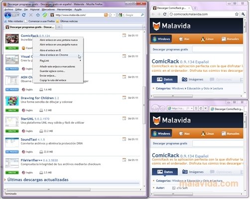Open Marcadores menu in Firefox
The width and height of the screenshot is (250, 199).
tap(48, 9)
